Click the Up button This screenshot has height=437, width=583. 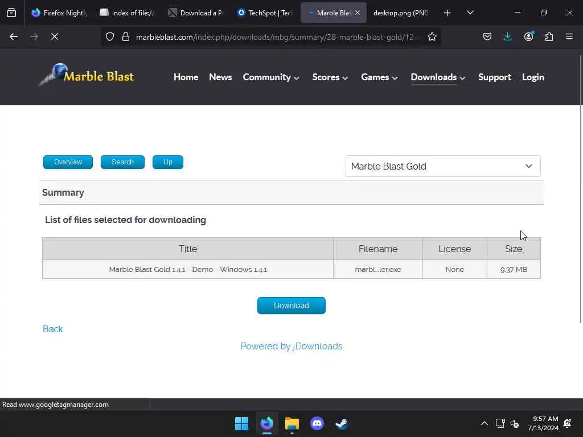(168, 162)
